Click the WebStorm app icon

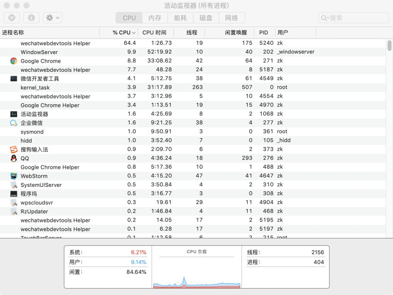[x=13, y=176]
